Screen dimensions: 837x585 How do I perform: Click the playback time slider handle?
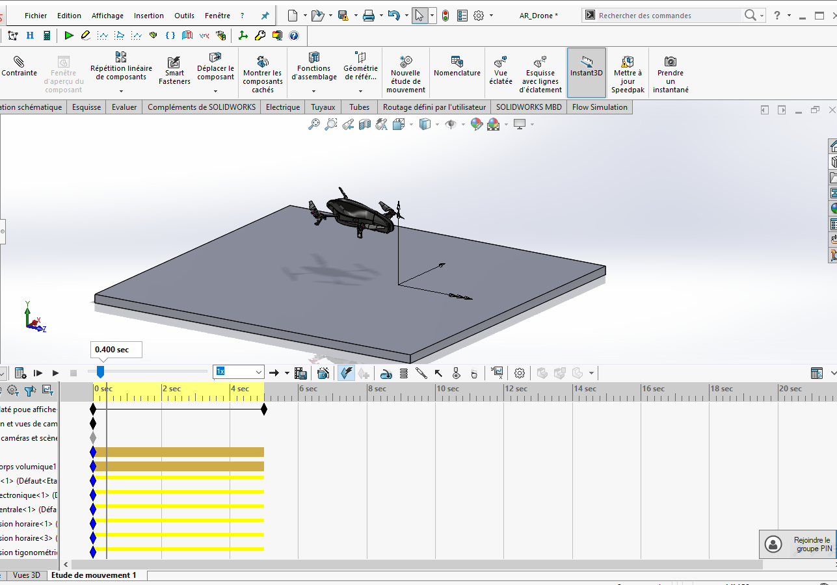[x=100, y=372]
